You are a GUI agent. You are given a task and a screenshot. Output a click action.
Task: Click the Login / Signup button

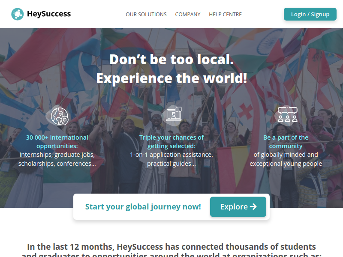tap(310, 14)
